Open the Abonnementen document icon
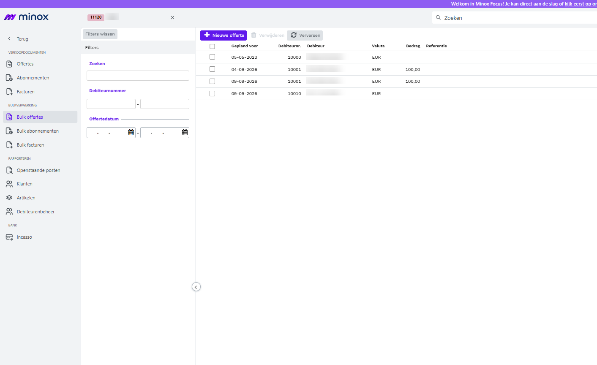 pyautogui.click(x=9, y=78)
